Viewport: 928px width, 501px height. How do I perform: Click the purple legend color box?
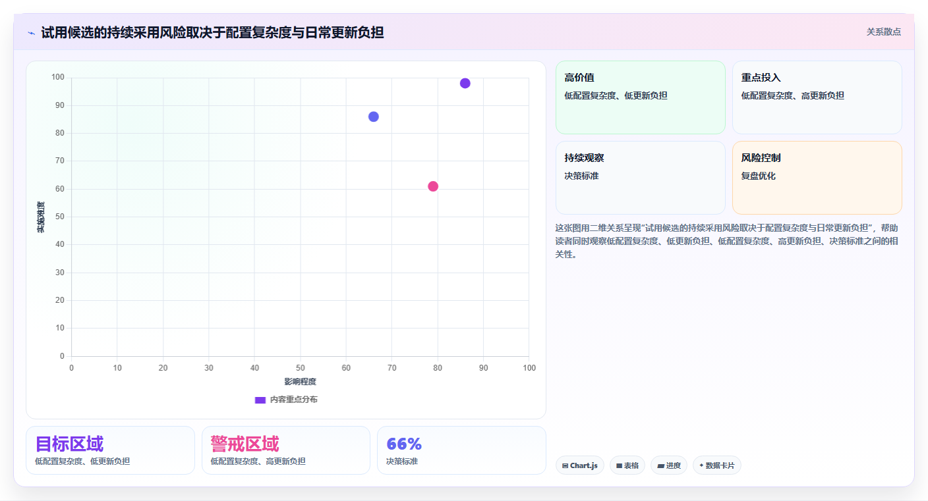click(x=260, y=400)
